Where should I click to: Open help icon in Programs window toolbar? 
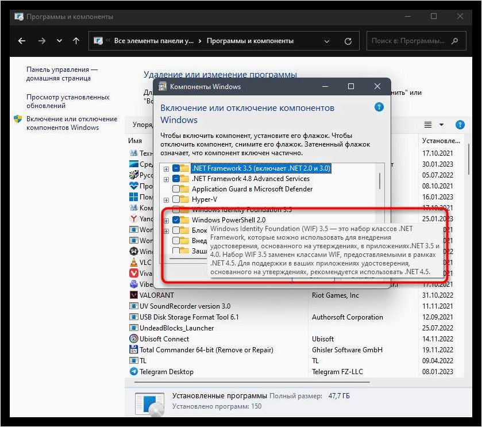pos(460,125)
